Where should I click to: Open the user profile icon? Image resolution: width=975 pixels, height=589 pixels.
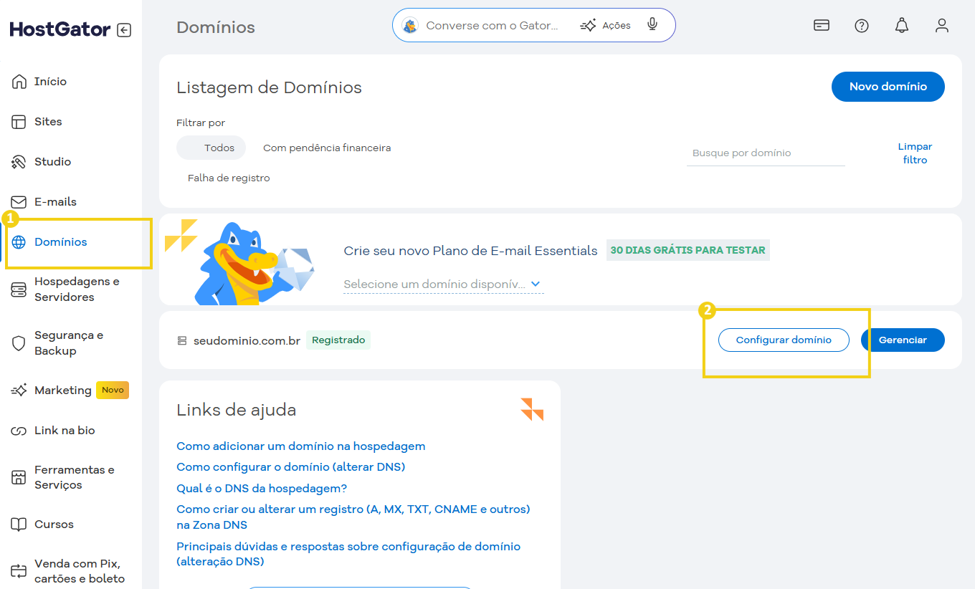(x=942, y=26)
